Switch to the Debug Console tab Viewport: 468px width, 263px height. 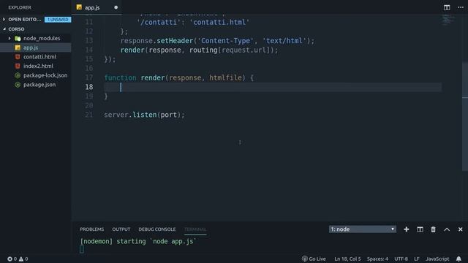[x=156, y=229]
